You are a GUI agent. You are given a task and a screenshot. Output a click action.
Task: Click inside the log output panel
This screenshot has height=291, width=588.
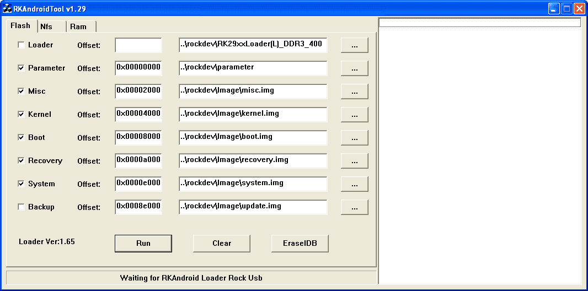tap(480, 150)
